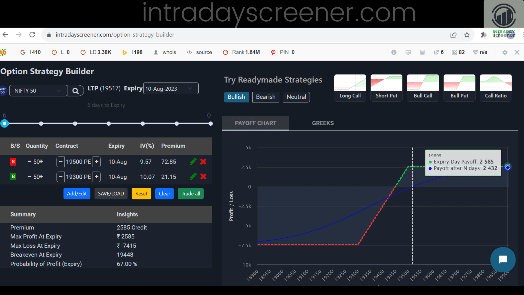The height and width of the screenshot is (295, 524).
Task: Decrease strike of 19500 PE with minus
Action: point(61,162)
